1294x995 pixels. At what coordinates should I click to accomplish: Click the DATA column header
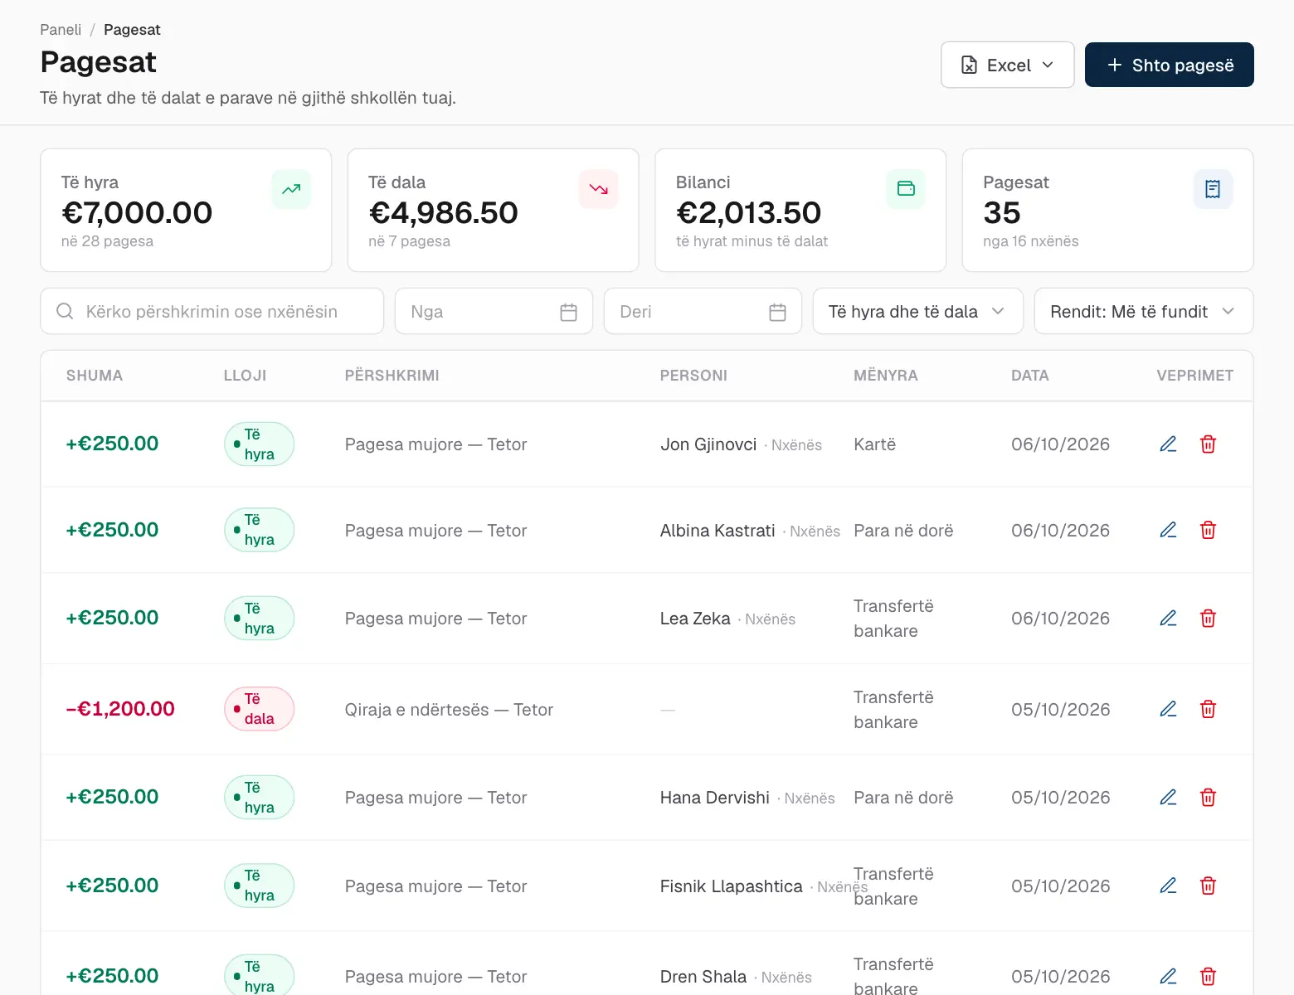point(1030,376)
